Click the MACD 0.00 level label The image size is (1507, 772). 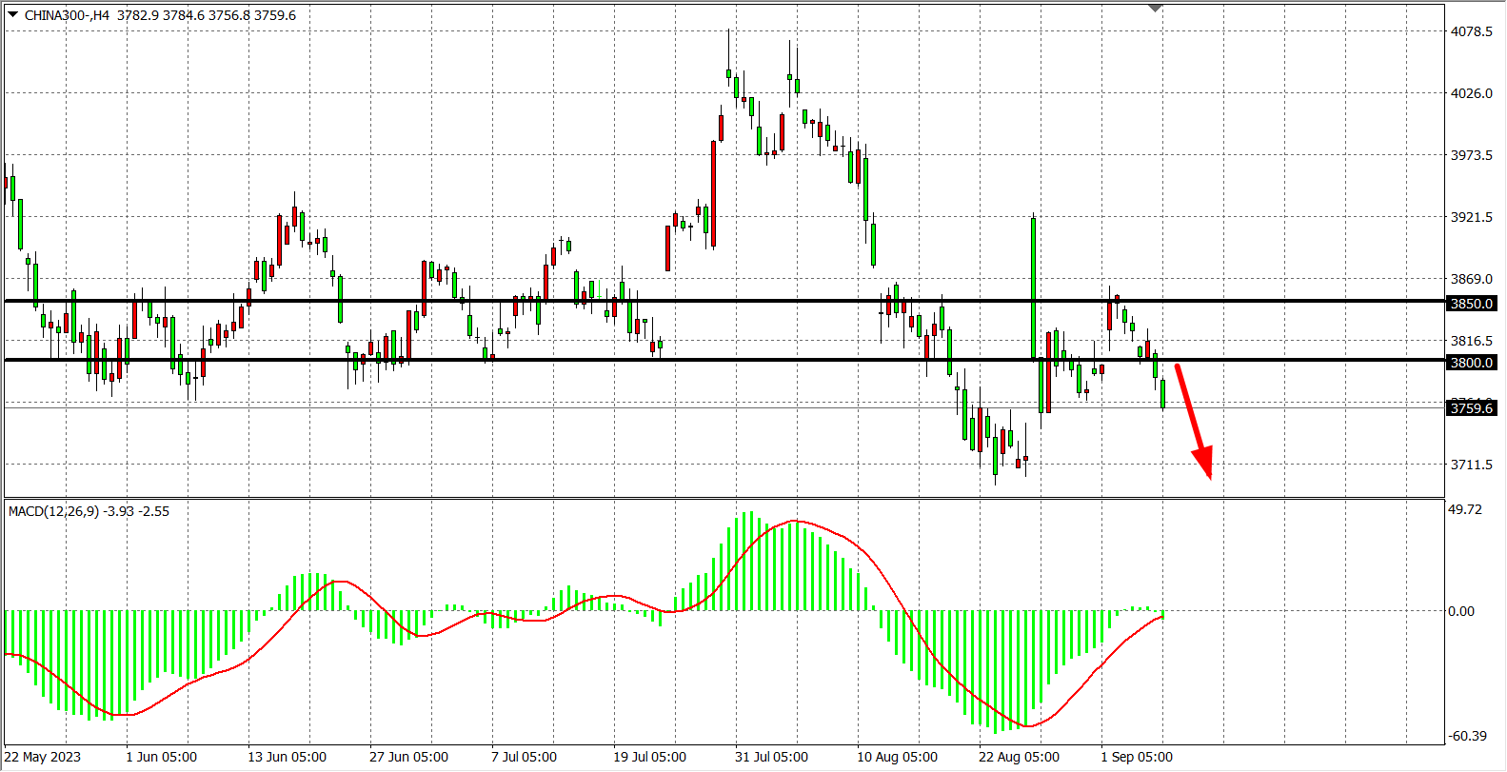tap(1461, 611)
